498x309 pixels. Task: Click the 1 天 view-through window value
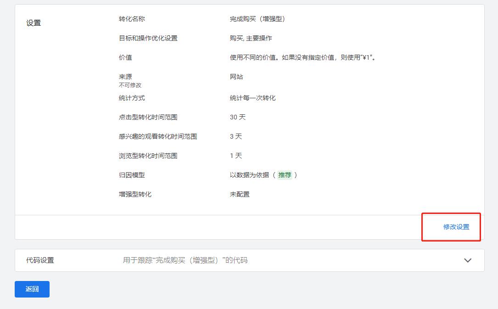tap(236, 156)
